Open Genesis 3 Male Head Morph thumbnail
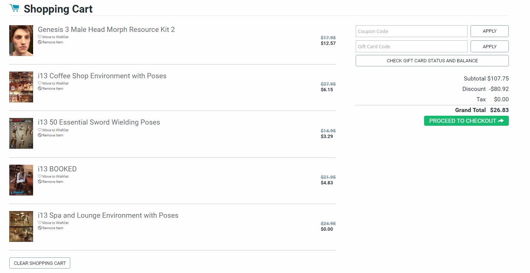Screen dimensions: 530x273 point(21,41)
